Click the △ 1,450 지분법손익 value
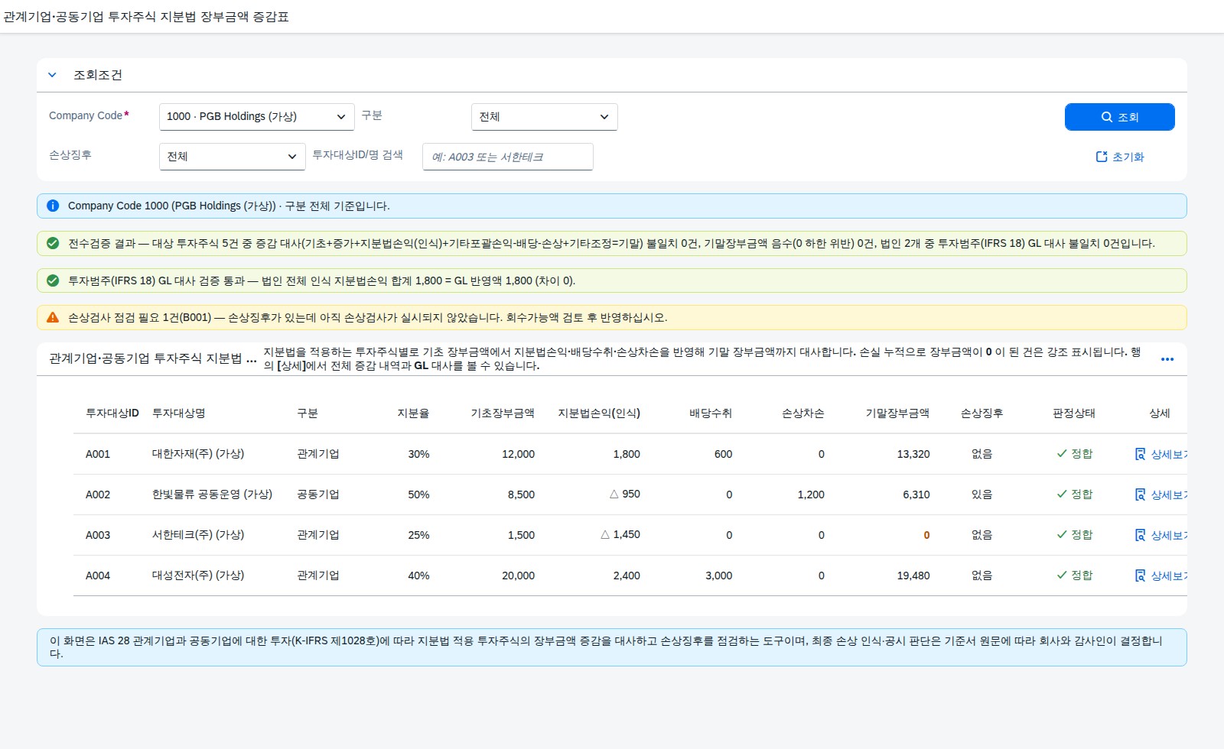1224x749 pixels. click(x=620, y=535)
